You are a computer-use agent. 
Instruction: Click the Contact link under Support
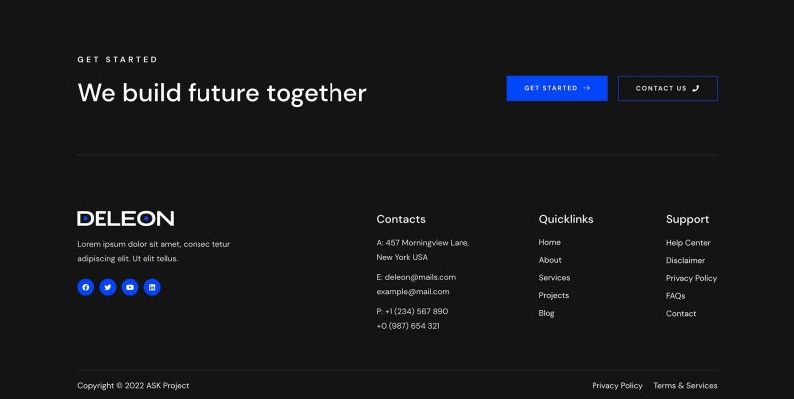[x=681, y=313]
